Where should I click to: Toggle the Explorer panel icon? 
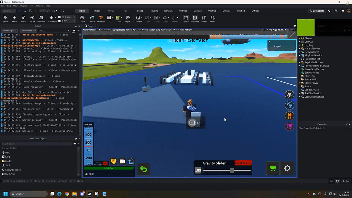(x=186, y=19)
